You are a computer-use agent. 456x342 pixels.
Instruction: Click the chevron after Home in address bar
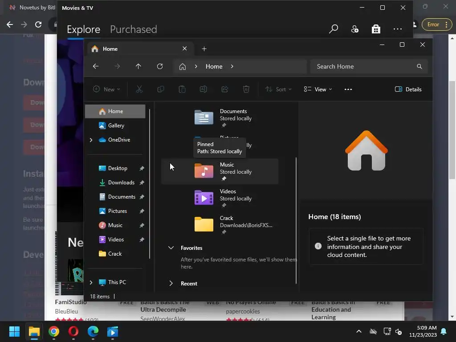232,66
